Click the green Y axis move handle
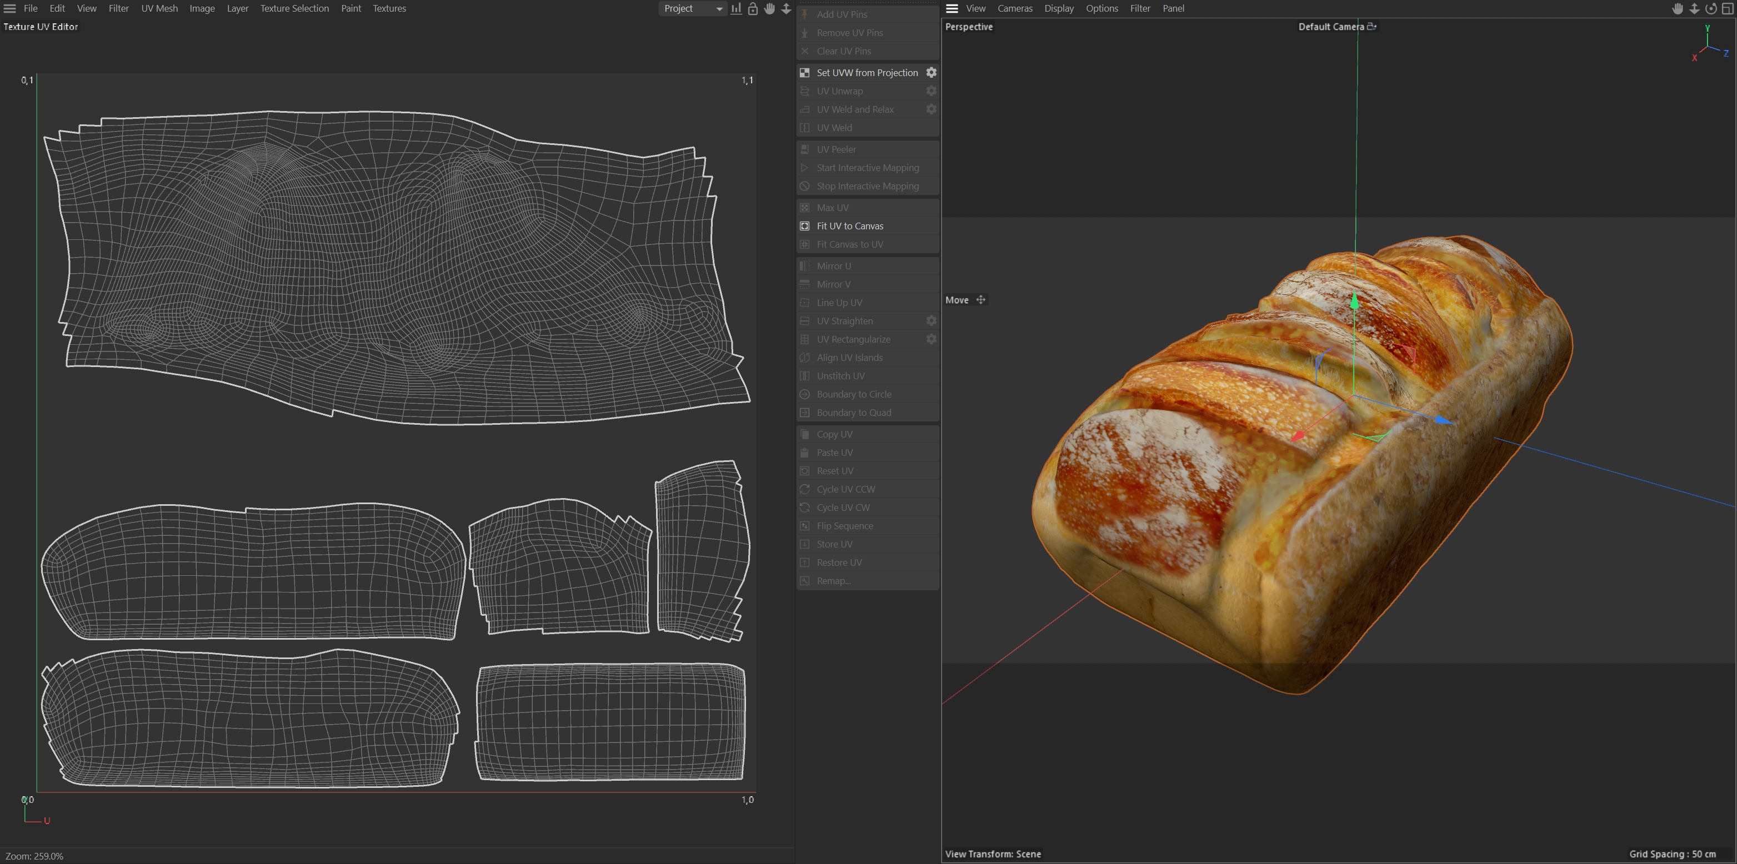The width and height of the screenshot is (1737, 864). pyautogui.click(x=1355, y=302)
